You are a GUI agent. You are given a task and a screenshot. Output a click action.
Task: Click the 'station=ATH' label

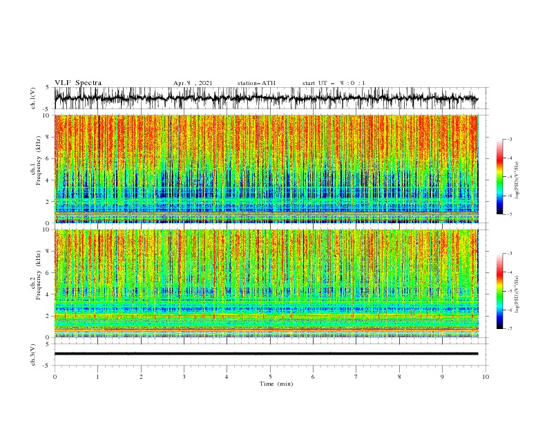(x=256, y=83)
